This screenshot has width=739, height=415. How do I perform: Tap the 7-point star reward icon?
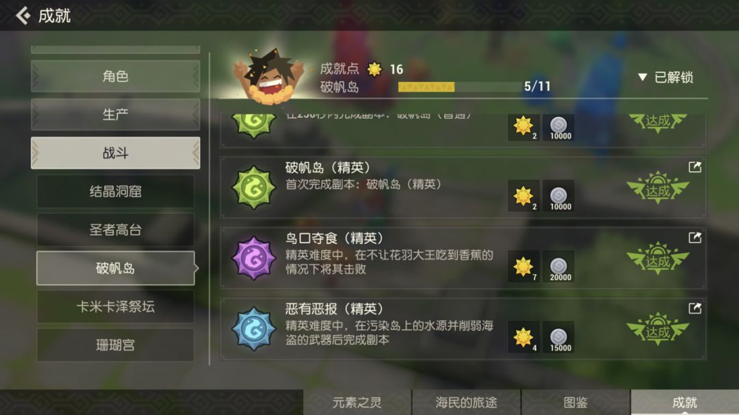tap(523, 267)
